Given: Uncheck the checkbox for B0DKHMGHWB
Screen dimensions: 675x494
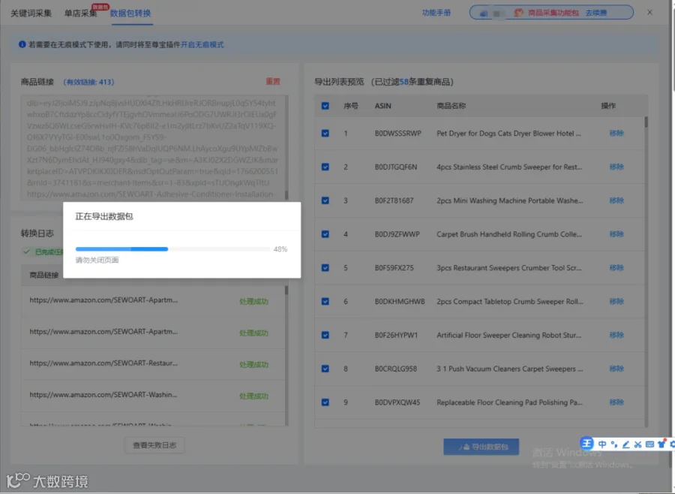Looking at the screenshot, I should (x=325, y=301).
